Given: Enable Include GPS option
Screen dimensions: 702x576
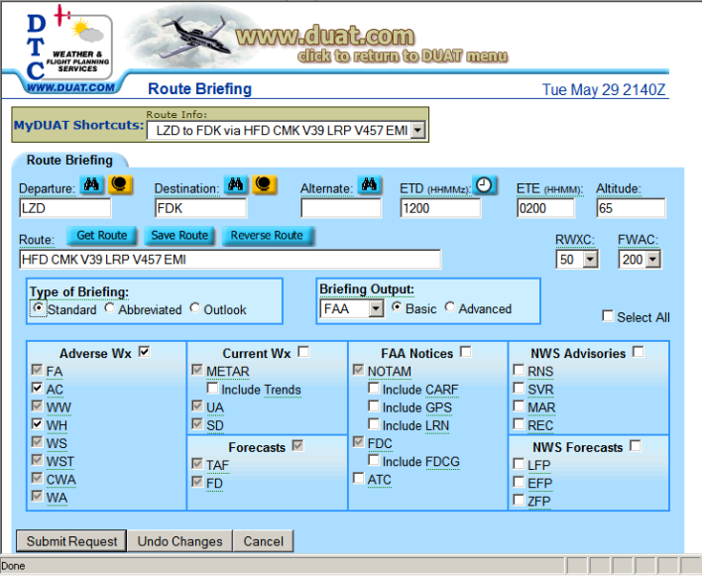Looking at the screenshot, I should click(x=374, y=405).
